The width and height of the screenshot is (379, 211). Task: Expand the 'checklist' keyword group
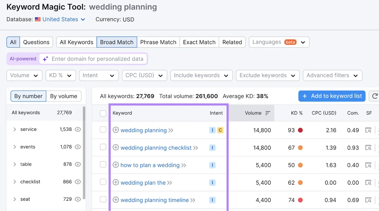point(15,182)
